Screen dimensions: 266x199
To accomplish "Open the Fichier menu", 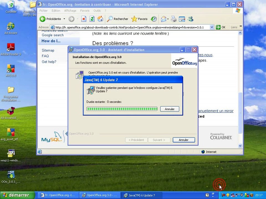I will point(44,11).
